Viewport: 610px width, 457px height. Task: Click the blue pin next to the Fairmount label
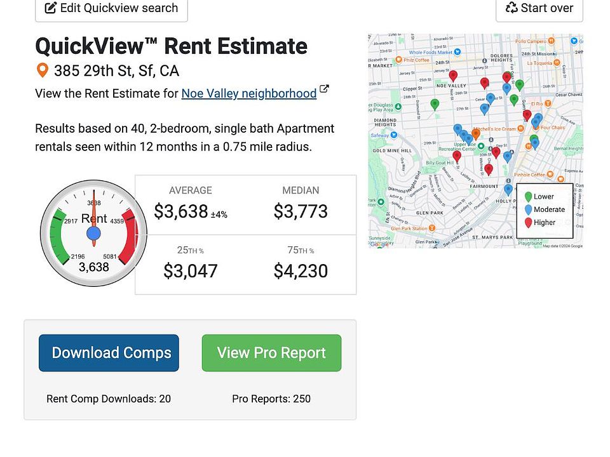pyautogui.click(x=508, y=190)
